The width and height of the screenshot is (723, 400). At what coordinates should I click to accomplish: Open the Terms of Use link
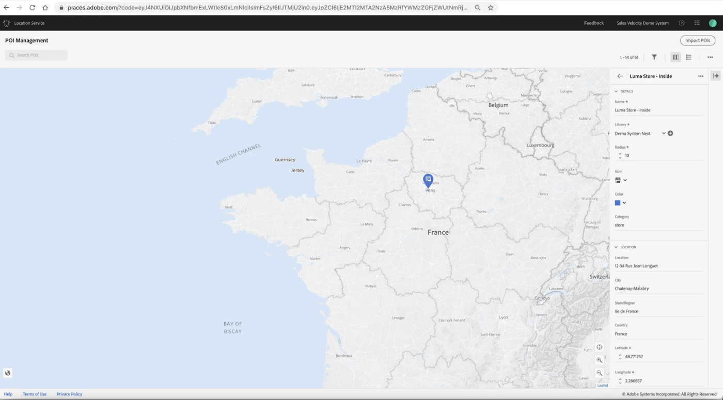[x=35, y=394]
